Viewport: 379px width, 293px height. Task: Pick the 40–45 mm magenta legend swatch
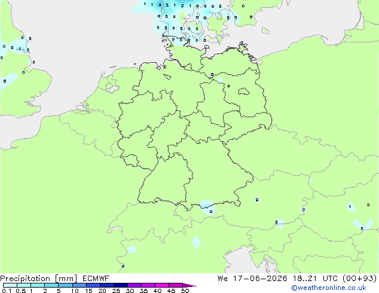tap(162, 285)
